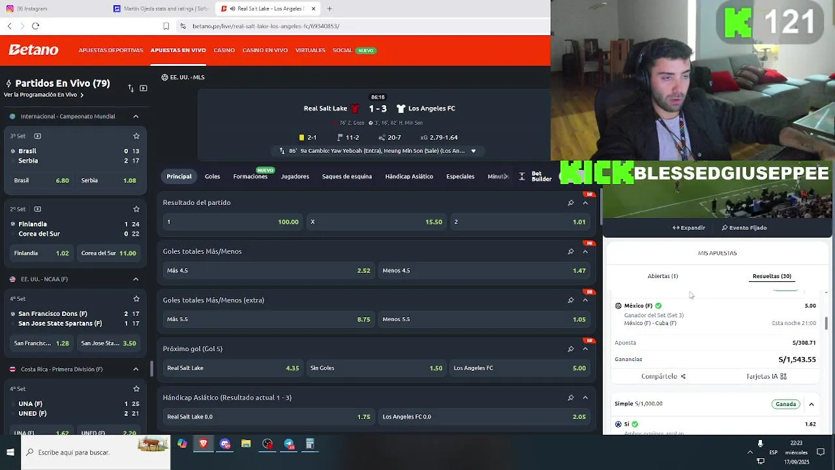The height and width of the screenshot is (470, 835).
Task: Open Apuestas Deportivas in the top menu
Action: [x=111, y=50]
